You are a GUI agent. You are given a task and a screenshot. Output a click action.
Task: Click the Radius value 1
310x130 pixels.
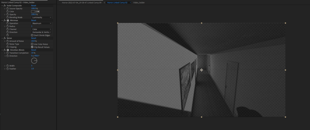point(32,27)
